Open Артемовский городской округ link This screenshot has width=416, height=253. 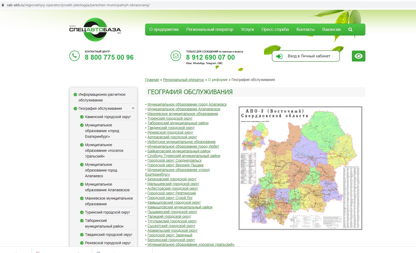[x=172, y=137]
